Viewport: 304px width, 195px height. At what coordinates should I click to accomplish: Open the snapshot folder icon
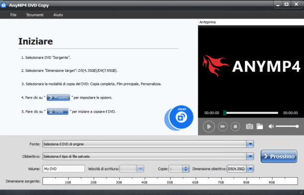(260, 127)
